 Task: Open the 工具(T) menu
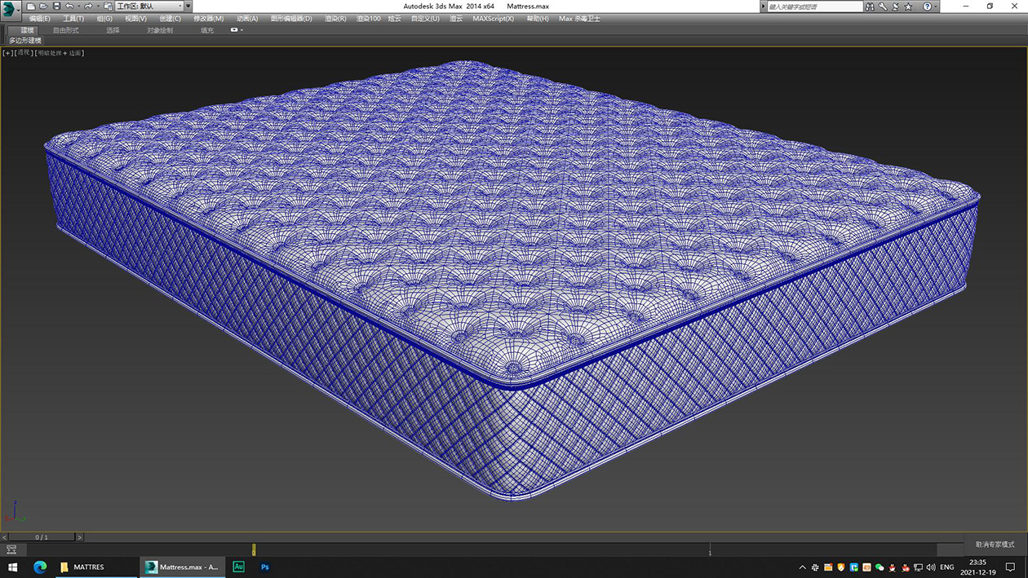click(x=73, y=19)
